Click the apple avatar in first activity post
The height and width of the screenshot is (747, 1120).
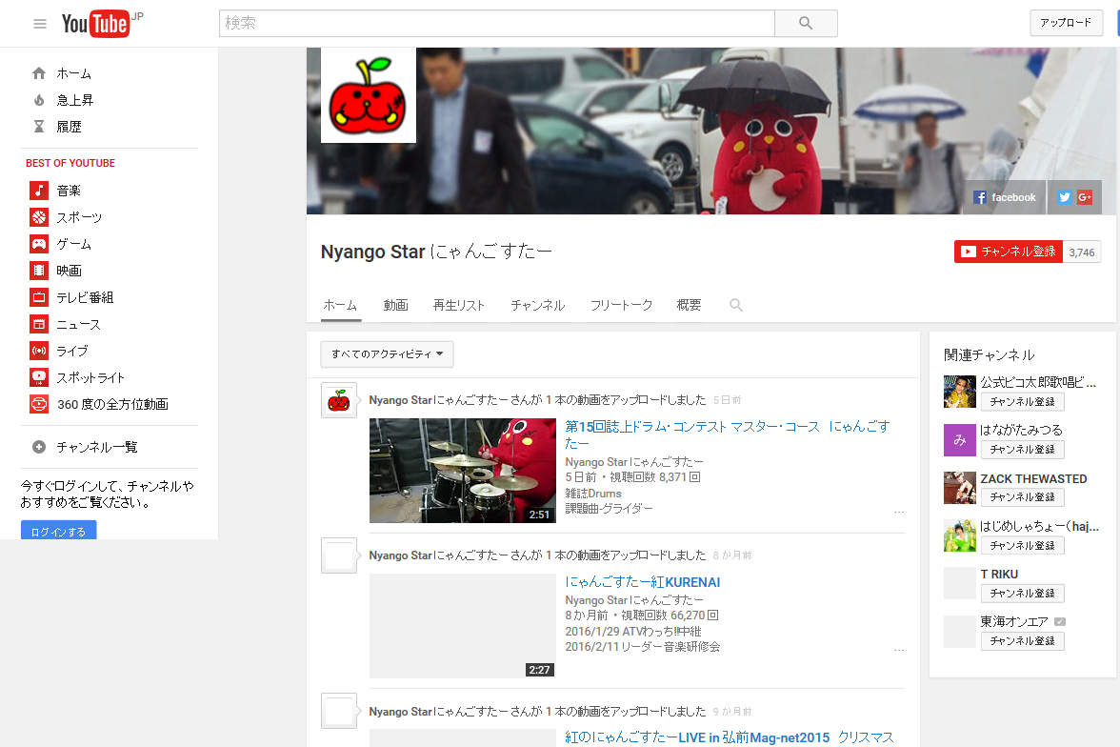pyautogui.click(x=339, y=399)
